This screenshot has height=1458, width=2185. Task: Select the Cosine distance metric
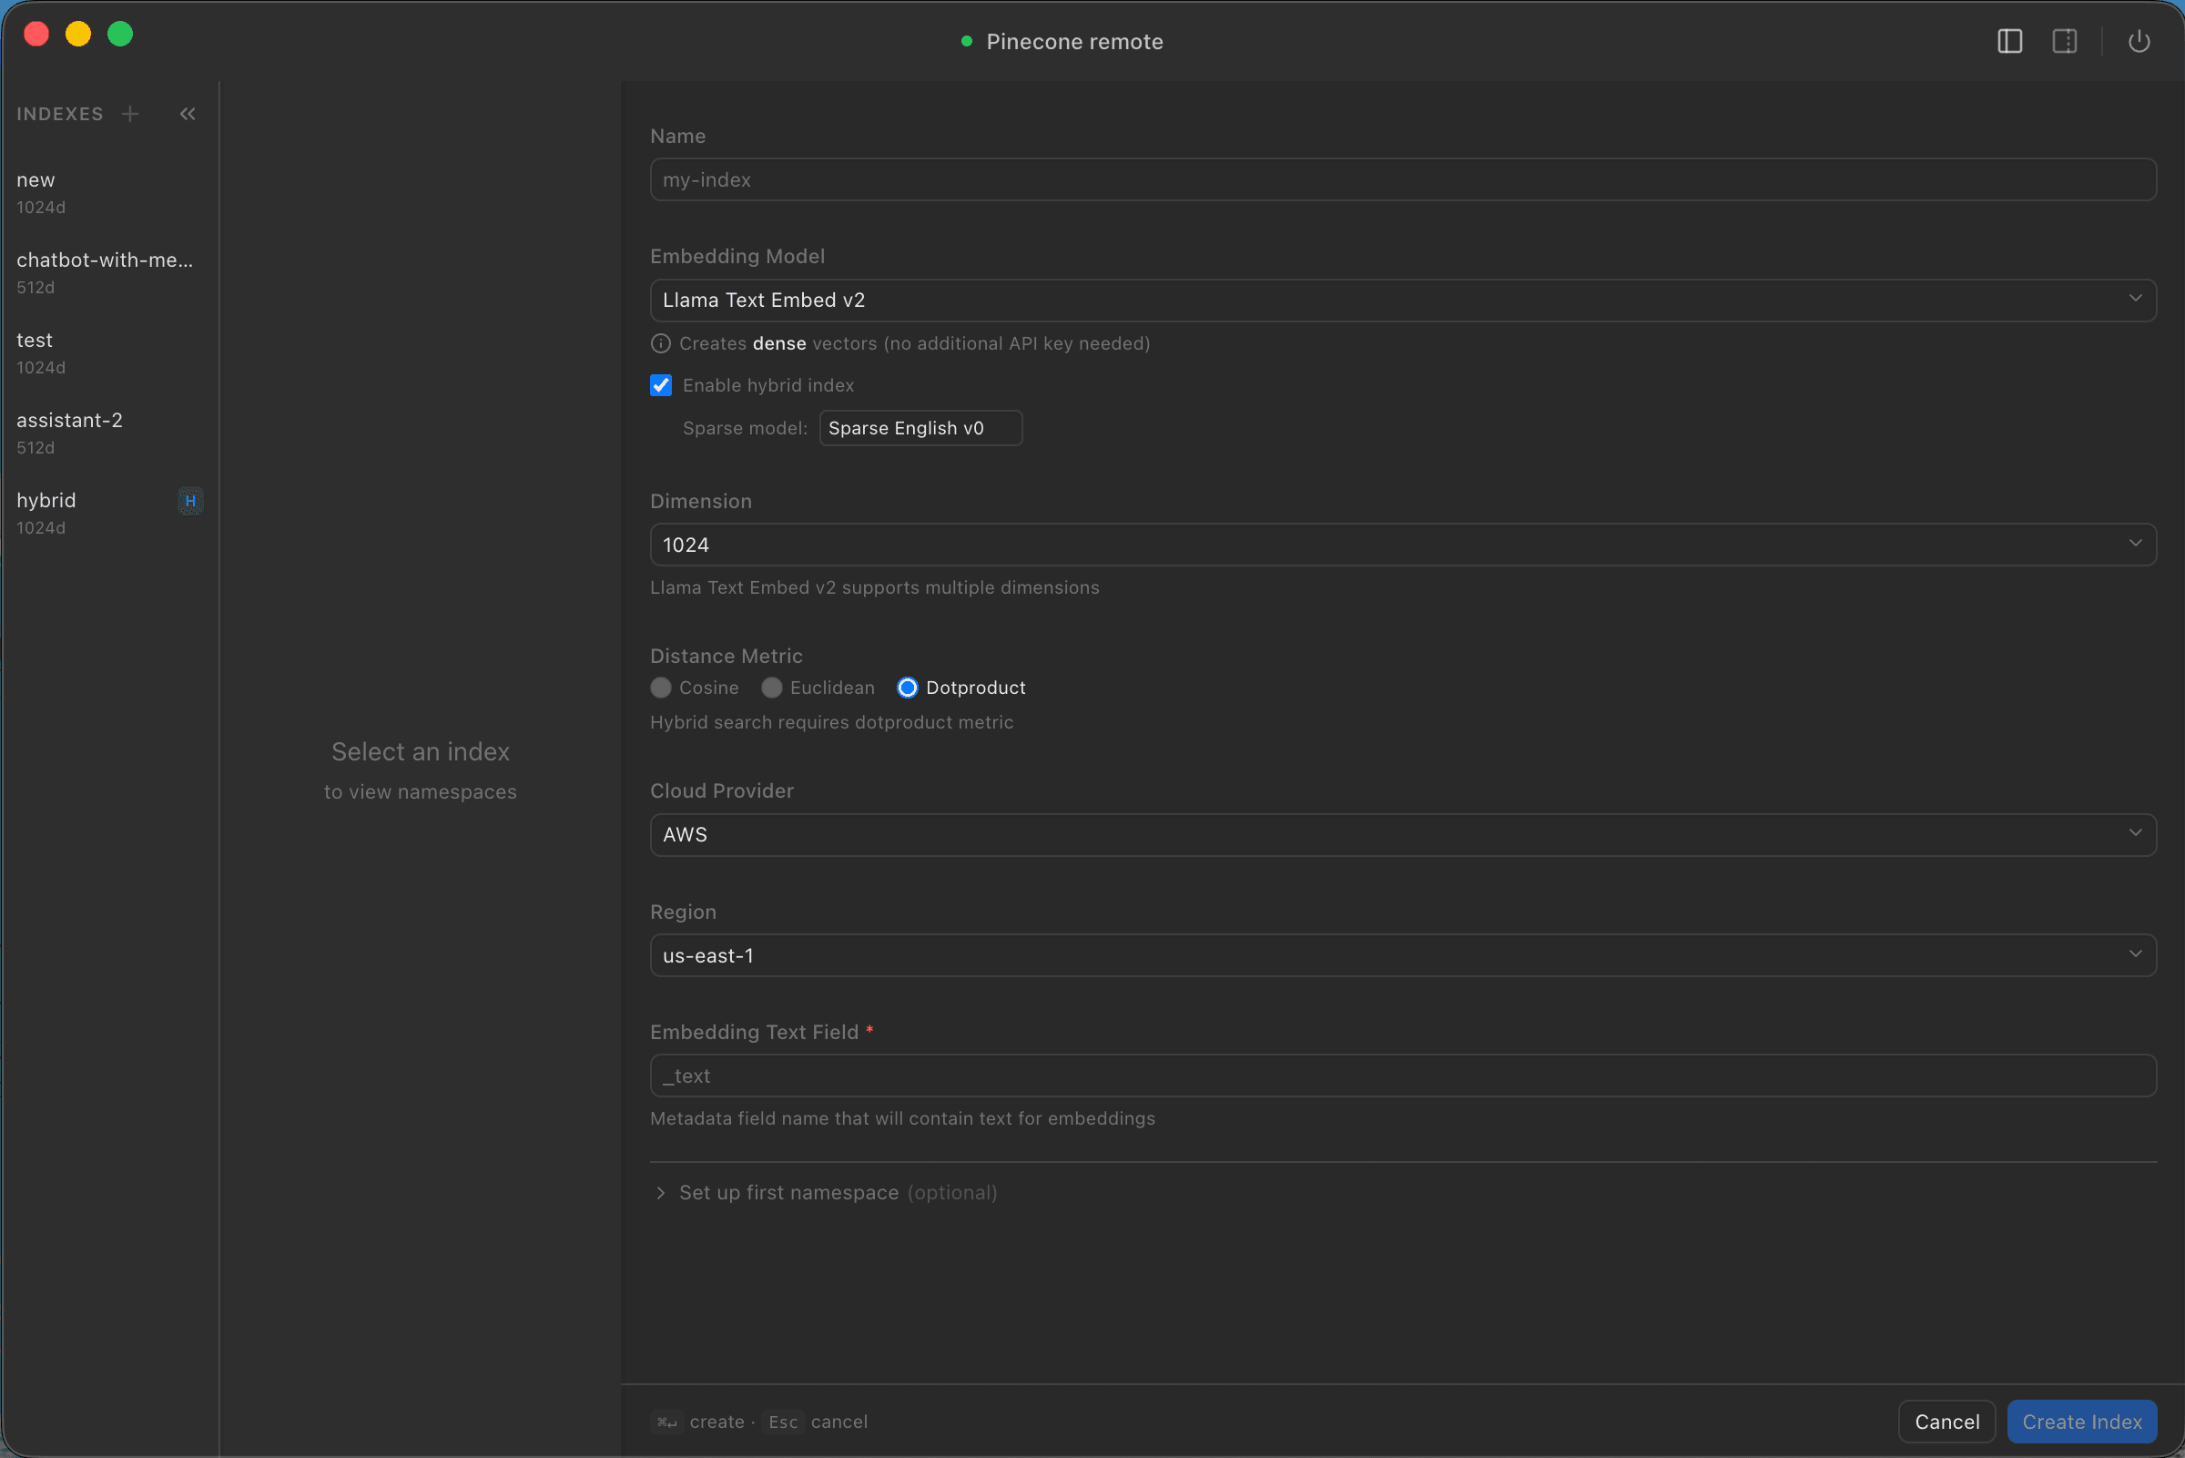pyautogui.click(x=661, y=688)
